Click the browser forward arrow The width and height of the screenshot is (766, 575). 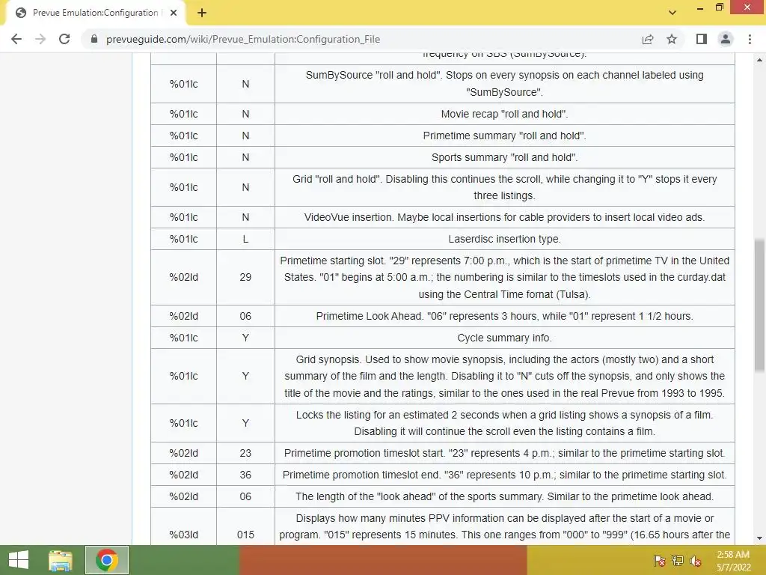[x=40, y=39]
